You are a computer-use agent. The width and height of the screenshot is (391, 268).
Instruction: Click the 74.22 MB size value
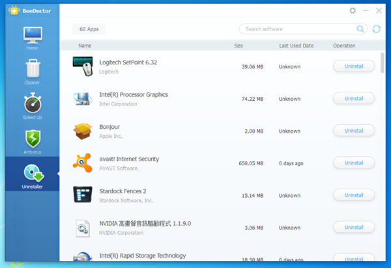click(252, 99)
